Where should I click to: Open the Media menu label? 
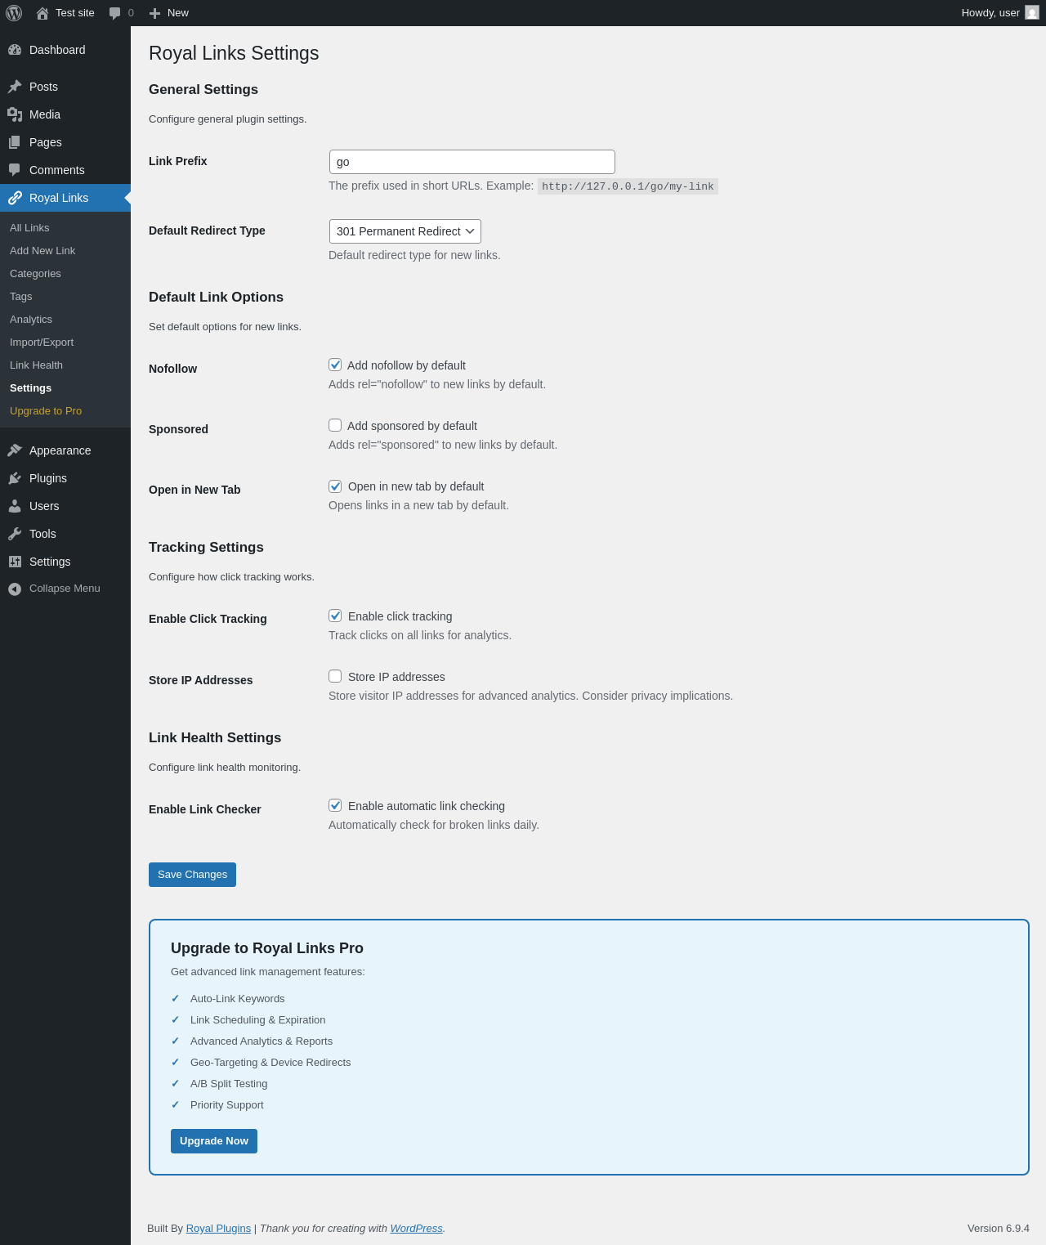(45, 114)
